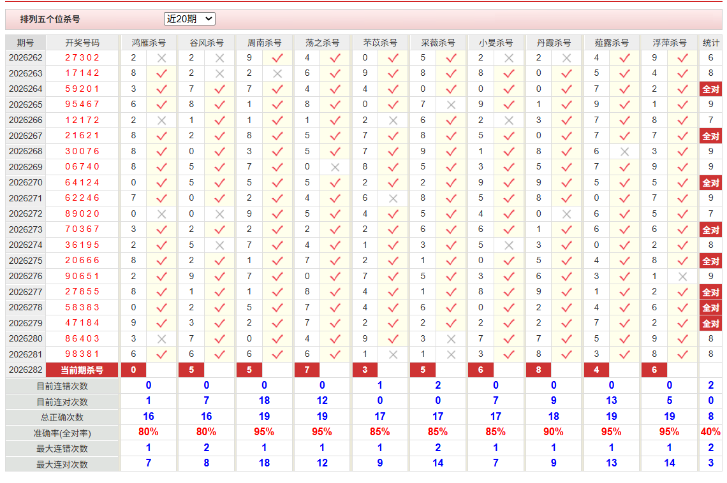727x483 pixels.
Task: Click the X mark for 采薇杀号 in row 2026265
Action: [x=451, y=105]
